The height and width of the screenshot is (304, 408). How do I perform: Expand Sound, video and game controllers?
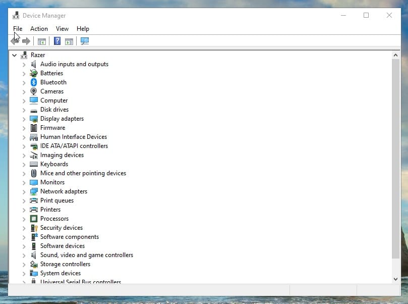pos(24,255)
